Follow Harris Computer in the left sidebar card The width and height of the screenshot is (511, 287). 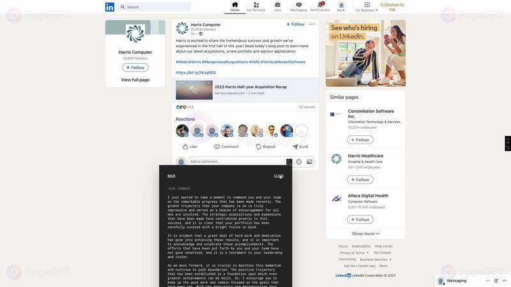(x=135, y=68)
